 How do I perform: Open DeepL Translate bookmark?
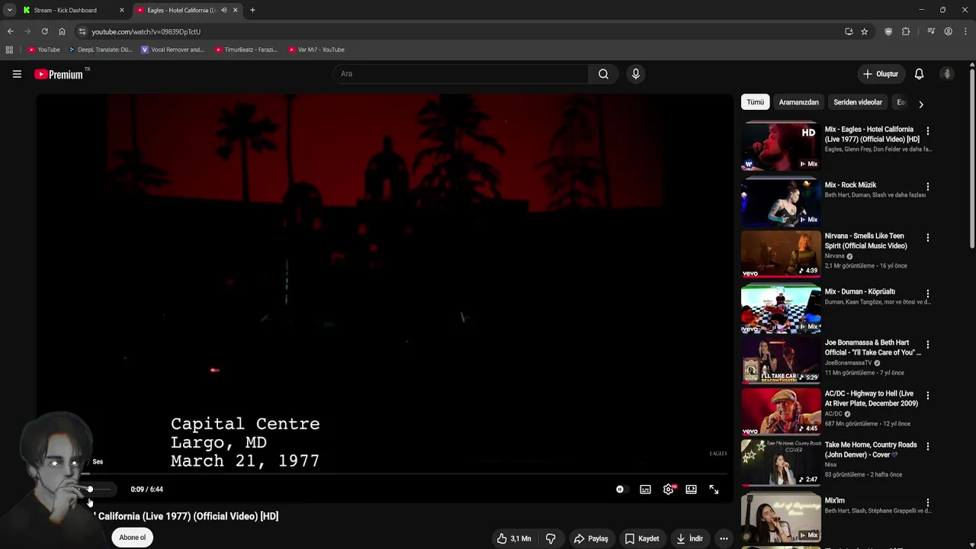[x=100, y=50]
